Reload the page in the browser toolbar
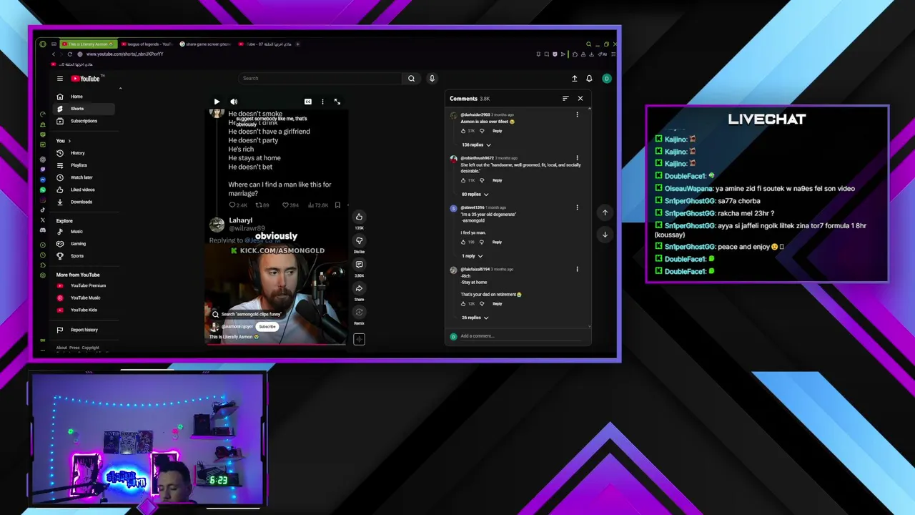This screenshot has height=515, width=915. point(70,54)
